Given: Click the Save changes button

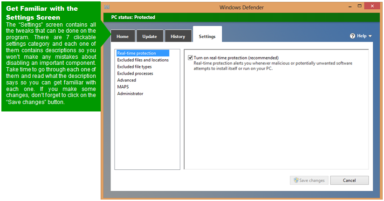Looking at the screenshot, I should coord(309,180).
